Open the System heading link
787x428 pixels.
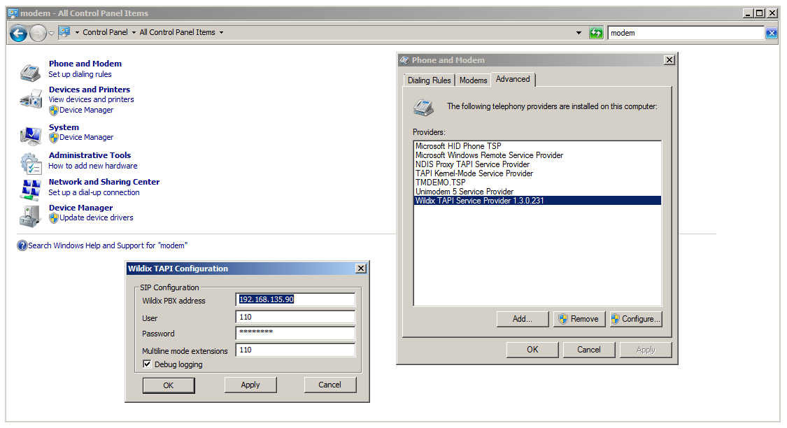tap(64, 127)
